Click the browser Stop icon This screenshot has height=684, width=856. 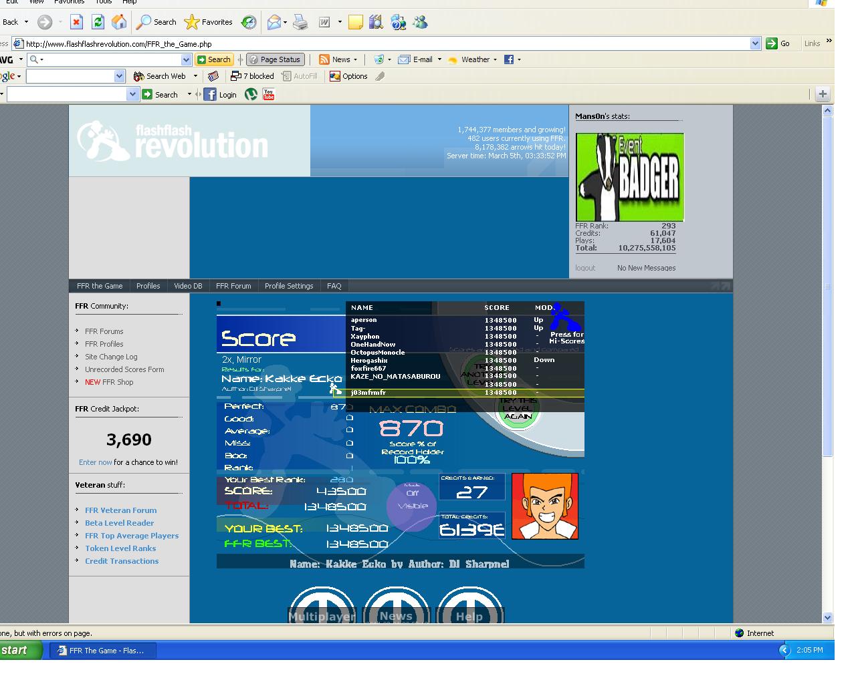pyautogui.click(x=76, y=22)
